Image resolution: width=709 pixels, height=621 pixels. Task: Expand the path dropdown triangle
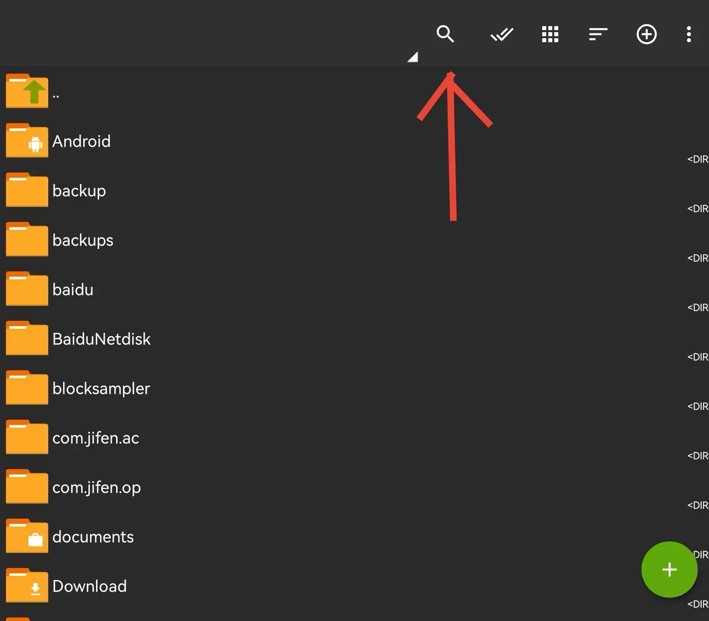[412, 56]
